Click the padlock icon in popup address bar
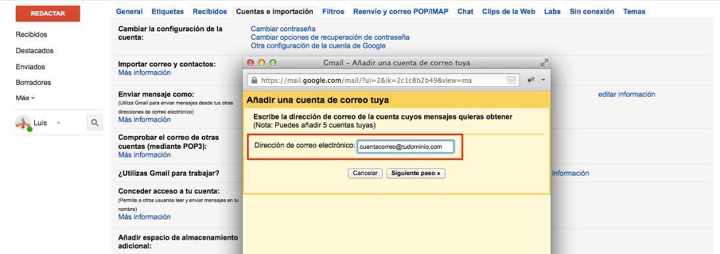Screen dimensions: 720x254 [254, 80]
